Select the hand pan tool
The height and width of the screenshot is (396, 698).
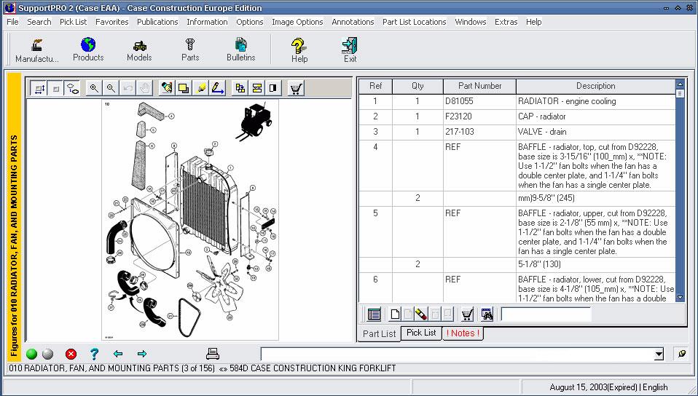(145, 89)
